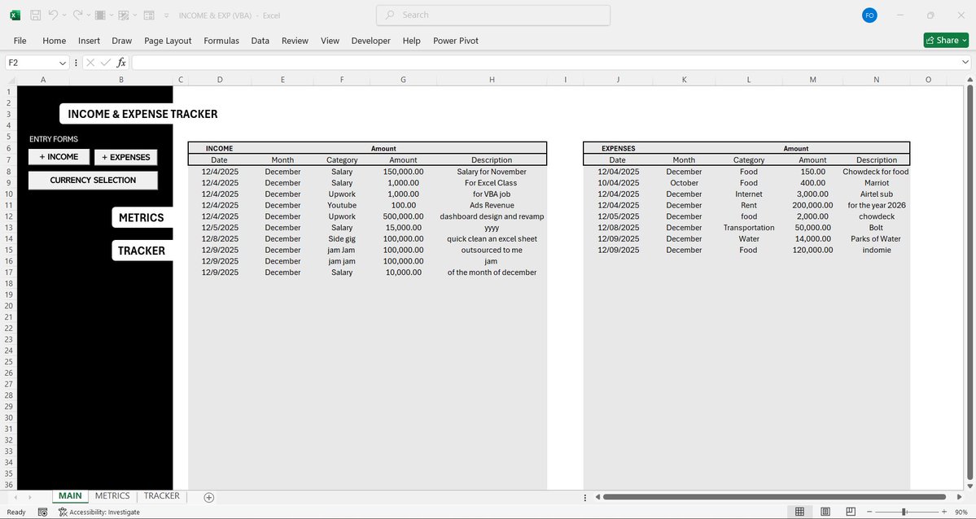Click inside the formula bar input
Image resolution: width=976 pixels, height=519 pixels.
[545, 63]
